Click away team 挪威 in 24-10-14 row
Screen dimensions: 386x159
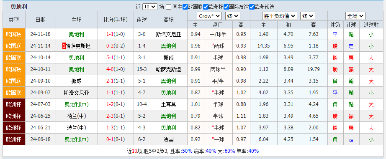[x=169, y=58]
